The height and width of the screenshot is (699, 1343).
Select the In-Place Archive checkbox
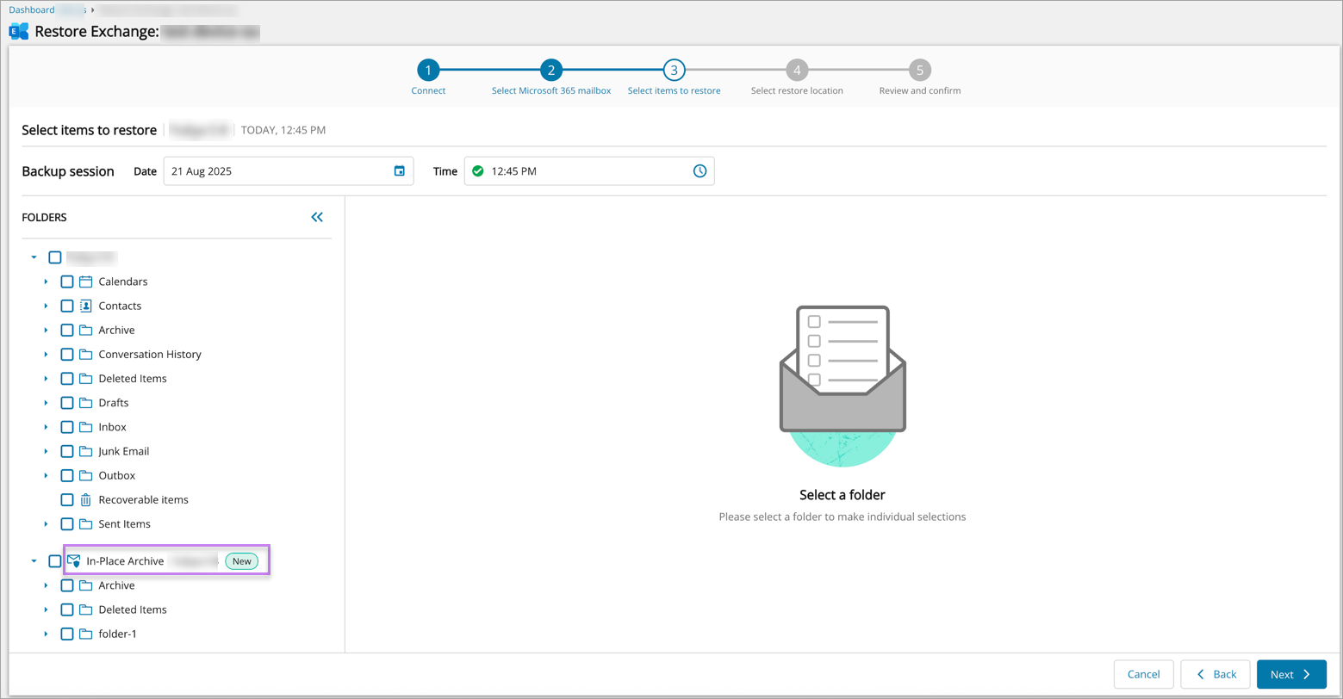pos(55,561)
